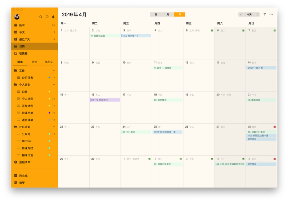Click the search magnifier icon in sidebar
Viewport: 288px width, 202px height.
click(x=41, y=17)
